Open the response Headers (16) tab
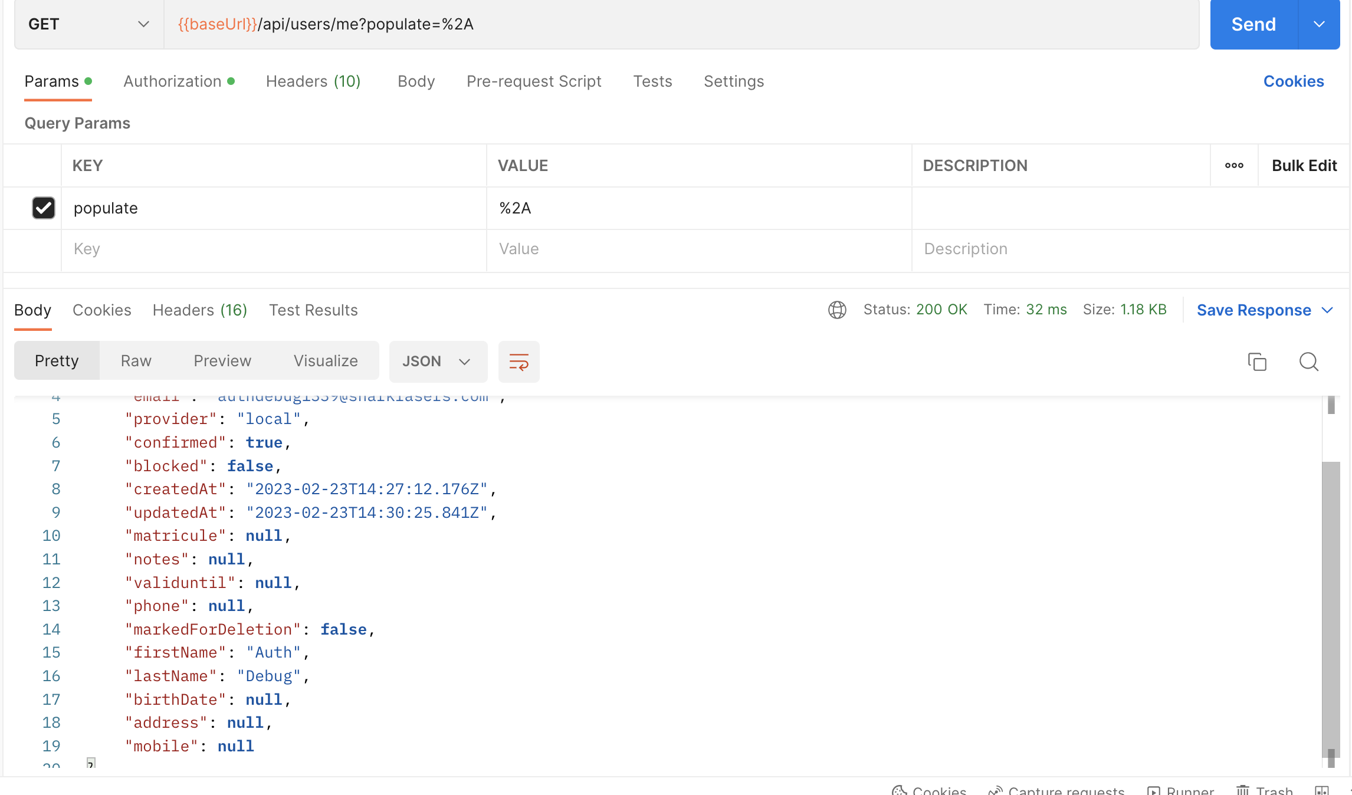 199,310
